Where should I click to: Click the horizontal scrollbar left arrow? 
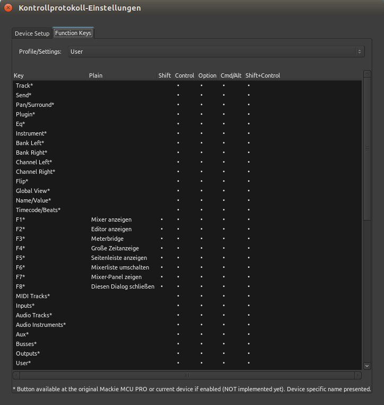click(x=16, y=376)
